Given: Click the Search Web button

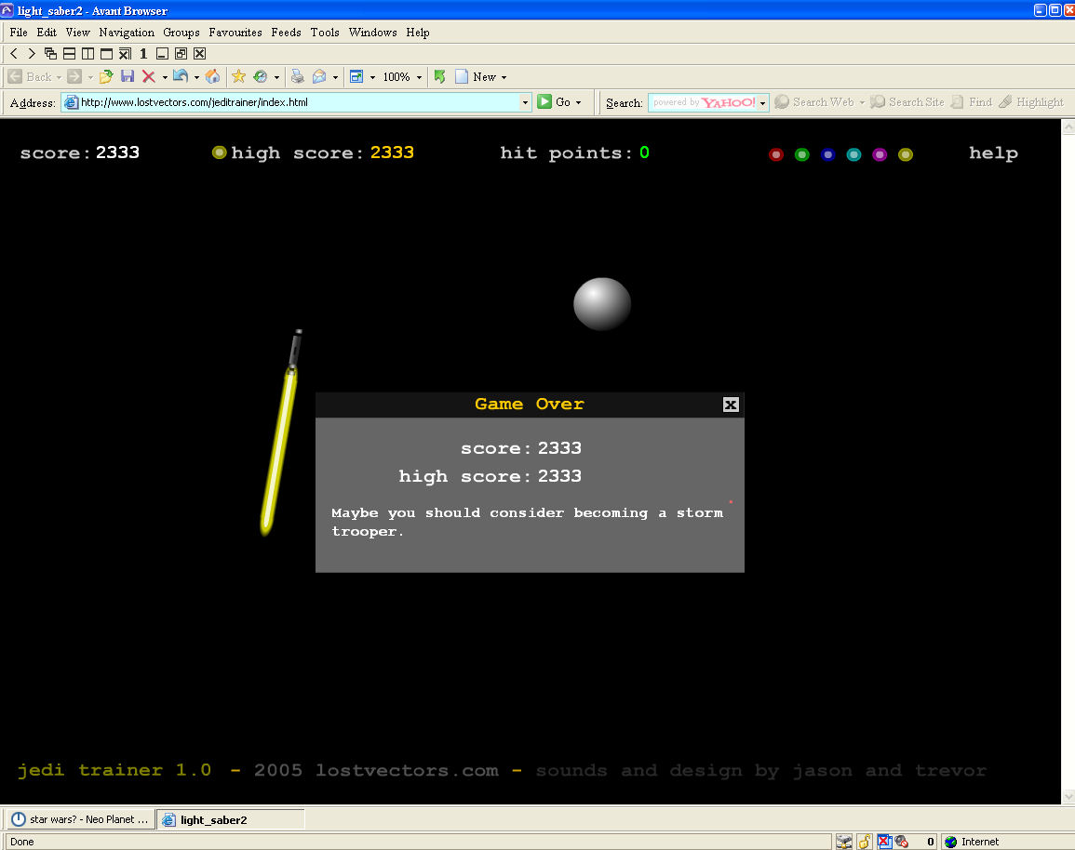Looking at the screenshot, I should [814, 102].
